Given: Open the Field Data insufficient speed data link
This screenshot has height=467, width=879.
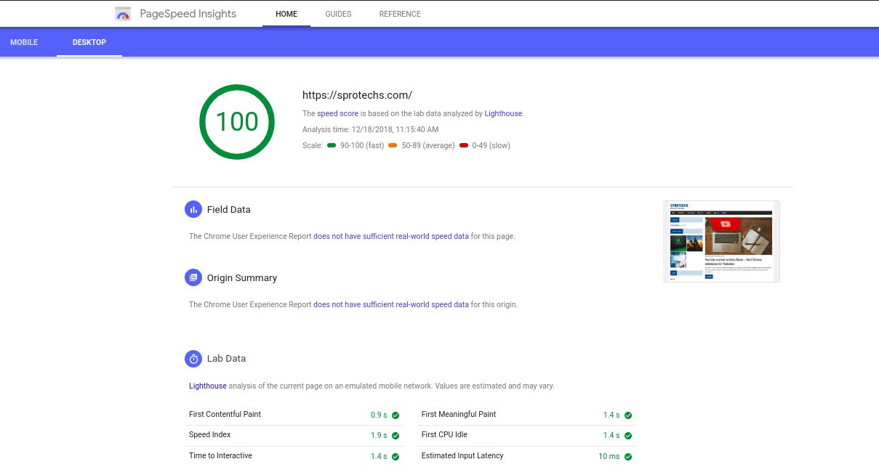Looking at the screenshot, I should (391, 236).
